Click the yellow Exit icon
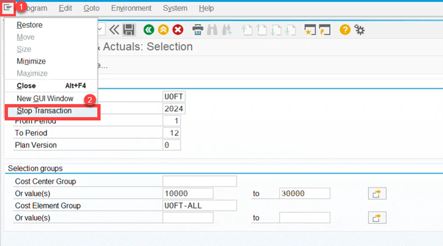Viewport: 443px width, 246px height. (163, 30)
